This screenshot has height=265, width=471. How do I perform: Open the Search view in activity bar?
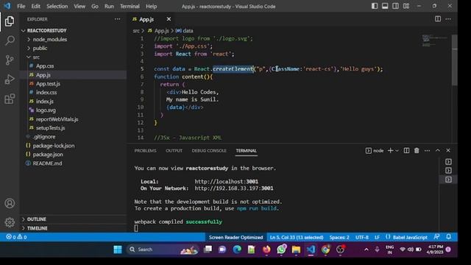pyautogui.click(x=10, y=40)
